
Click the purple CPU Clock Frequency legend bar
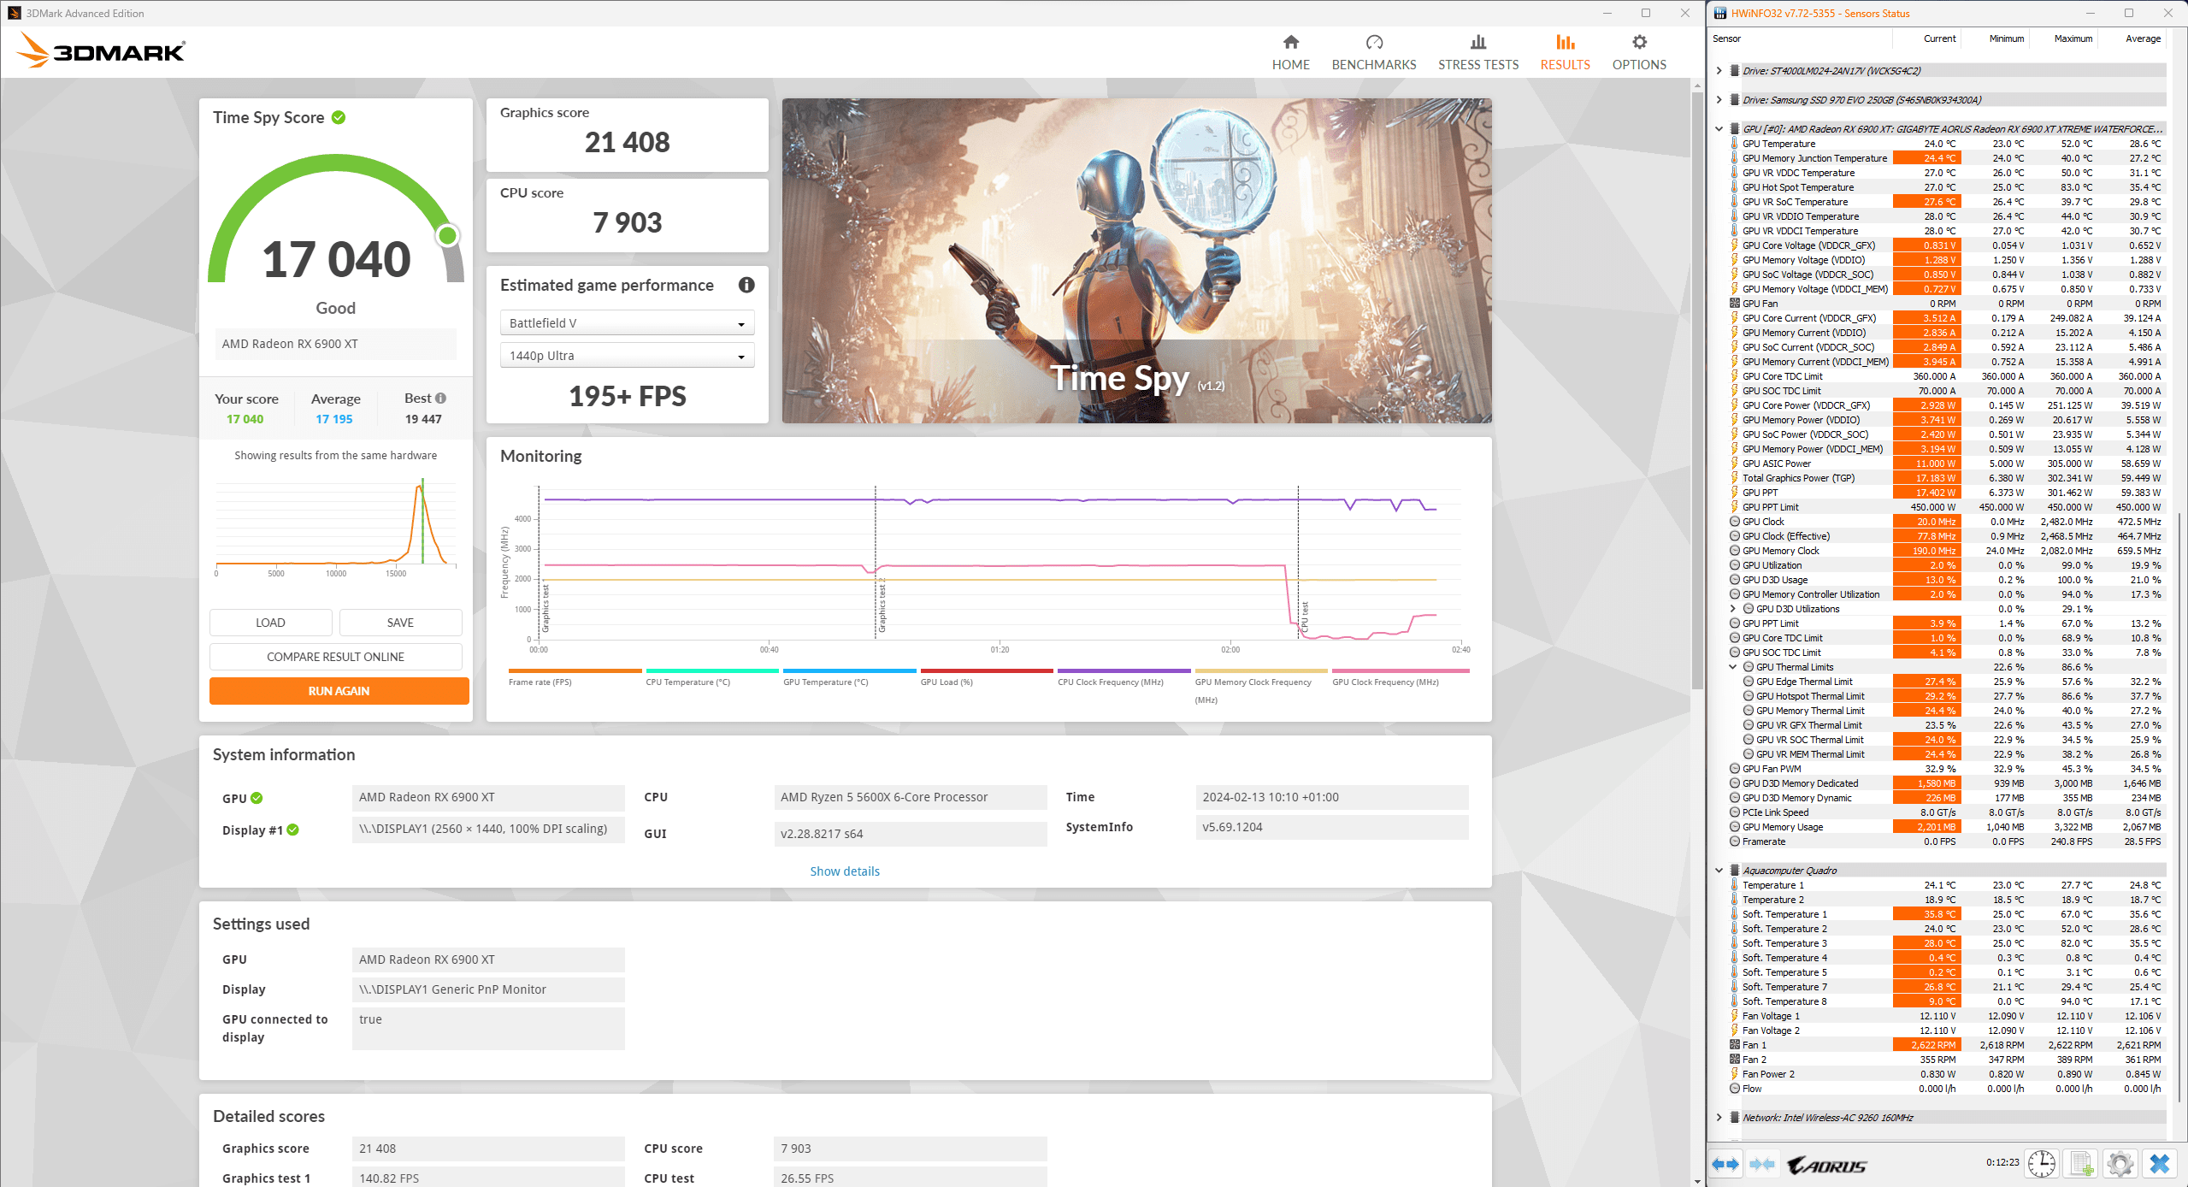coord(1123,670)
